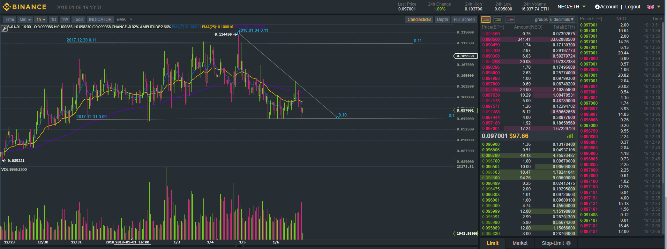Switch chart to 1D interval
The height and width of the screenshot is (249, 667).
[x=53, y=20]
